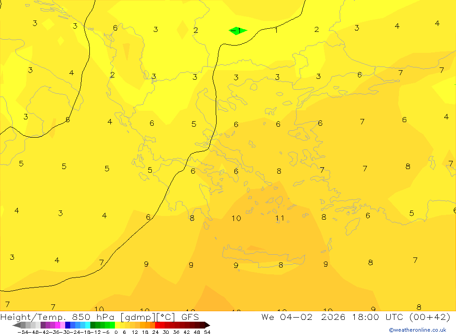Click the map title Height/Temp. 850 hPa text
The height and width of the screenshot is (334, 456).
tap(57, 317)
